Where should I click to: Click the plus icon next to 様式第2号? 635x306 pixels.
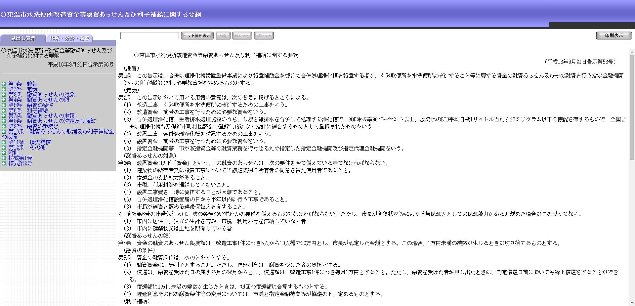pyautogui.click(x=4, y=164)
